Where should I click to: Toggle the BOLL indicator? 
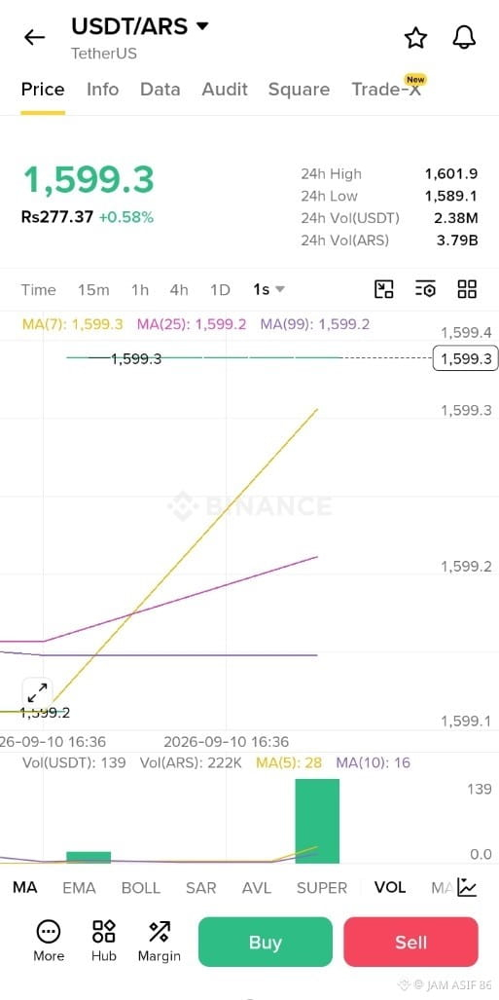141,888
